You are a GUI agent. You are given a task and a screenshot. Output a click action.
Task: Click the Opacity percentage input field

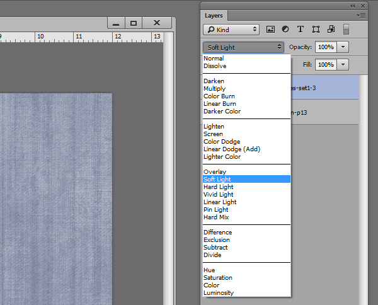tap(326, 47)
